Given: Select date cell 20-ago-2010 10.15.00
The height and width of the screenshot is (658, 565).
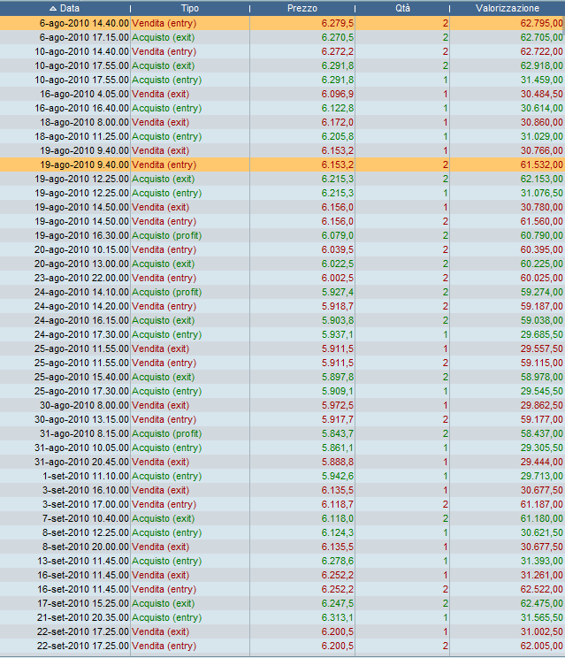Looking at the screenshot, I should coord(81,249).
